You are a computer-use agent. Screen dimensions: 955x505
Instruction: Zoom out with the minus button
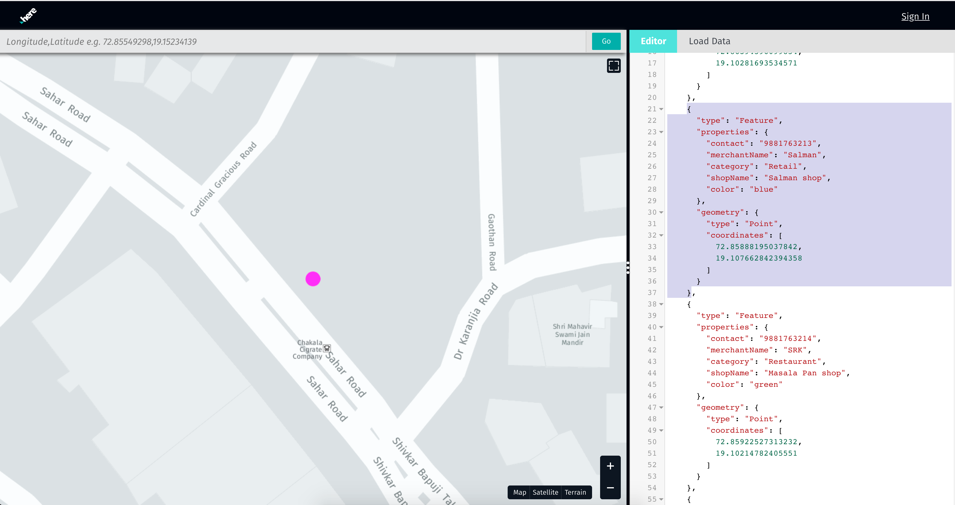click(610, 488)
